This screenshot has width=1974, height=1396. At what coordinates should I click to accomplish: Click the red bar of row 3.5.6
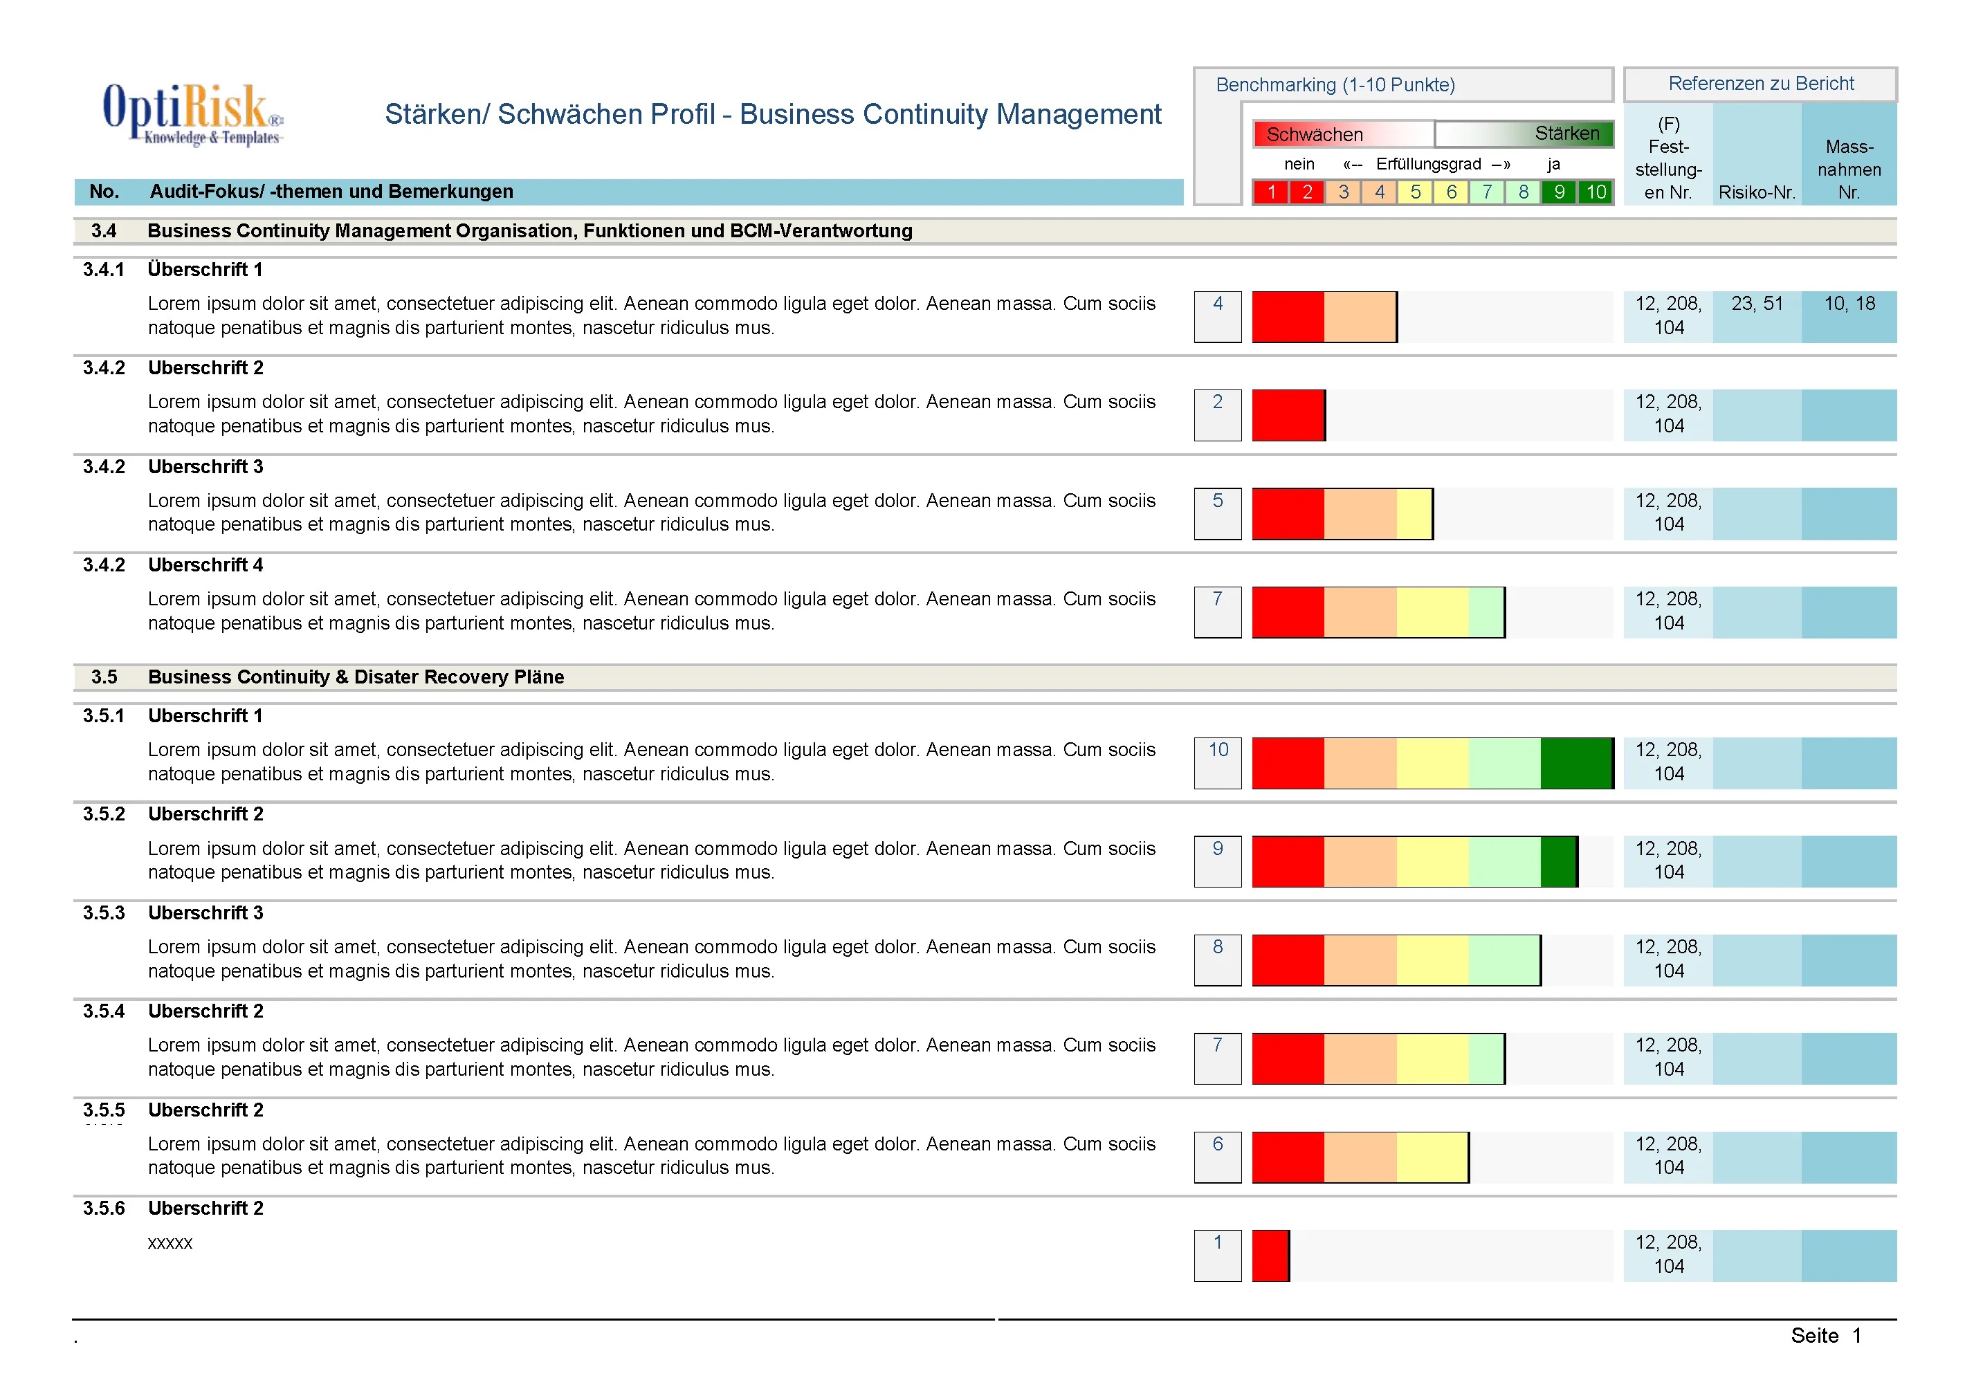tap(1270, 1255)
